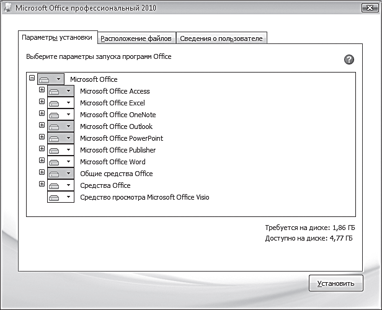Click the Office installer icon in title bar
Screen dimensions: 382x310
click(7, 8)
